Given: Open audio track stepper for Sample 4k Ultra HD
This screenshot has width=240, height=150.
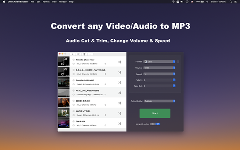Looking at the screenshot, I should coord(105,84).
